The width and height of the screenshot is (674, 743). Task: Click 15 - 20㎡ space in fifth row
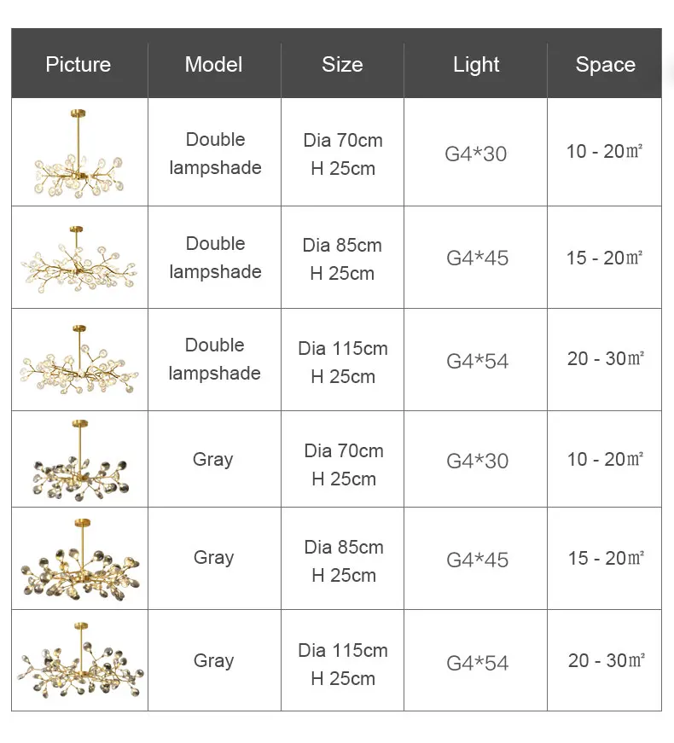tap(606, 558)
